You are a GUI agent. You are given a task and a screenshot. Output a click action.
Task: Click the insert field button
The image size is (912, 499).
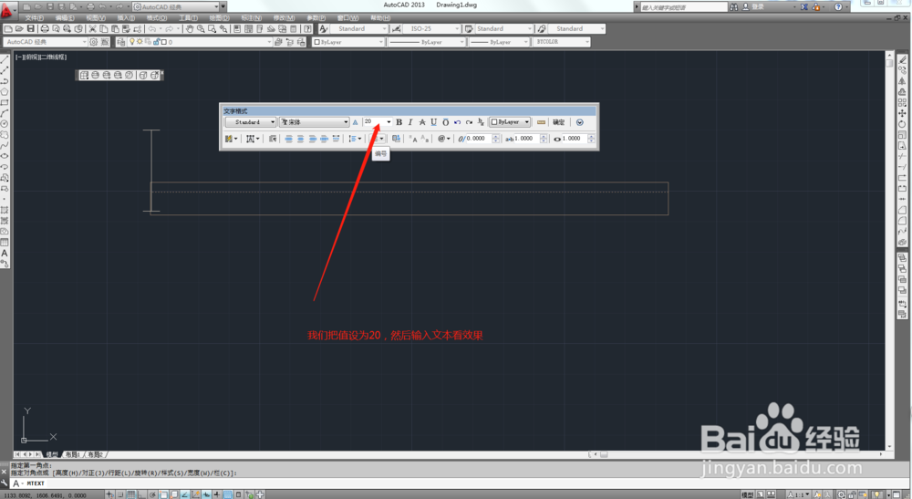(x=396, y=139)
